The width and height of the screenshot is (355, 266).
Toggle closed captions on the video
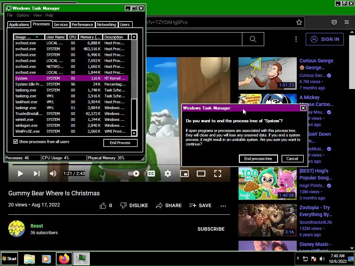(151, 174)
